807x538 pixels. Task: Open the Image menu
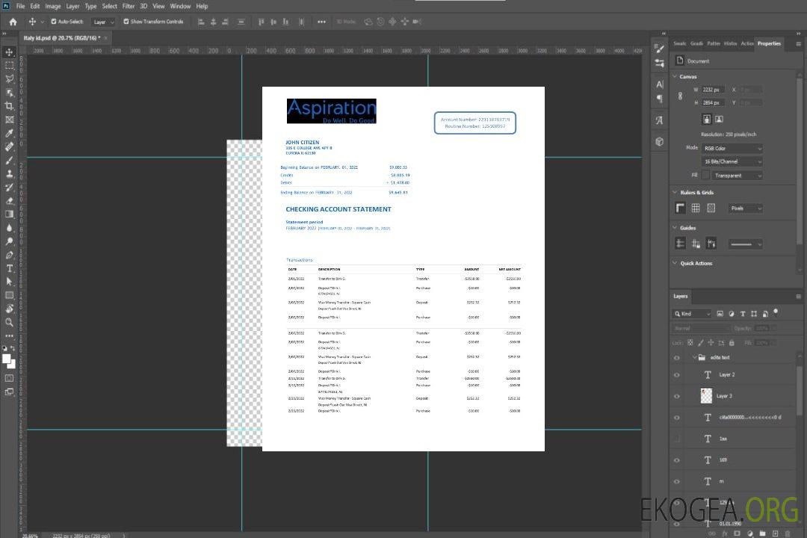[52, 6]
